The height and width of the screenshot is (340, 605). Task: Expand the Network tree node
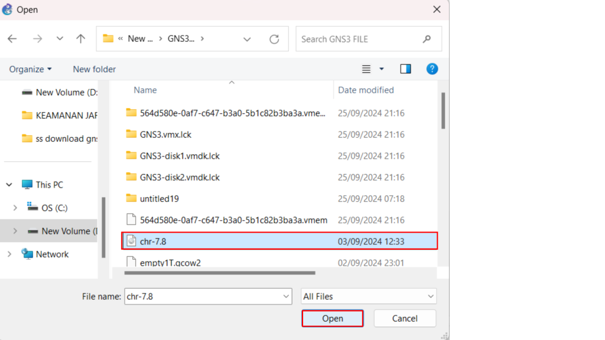click(9, 254)
